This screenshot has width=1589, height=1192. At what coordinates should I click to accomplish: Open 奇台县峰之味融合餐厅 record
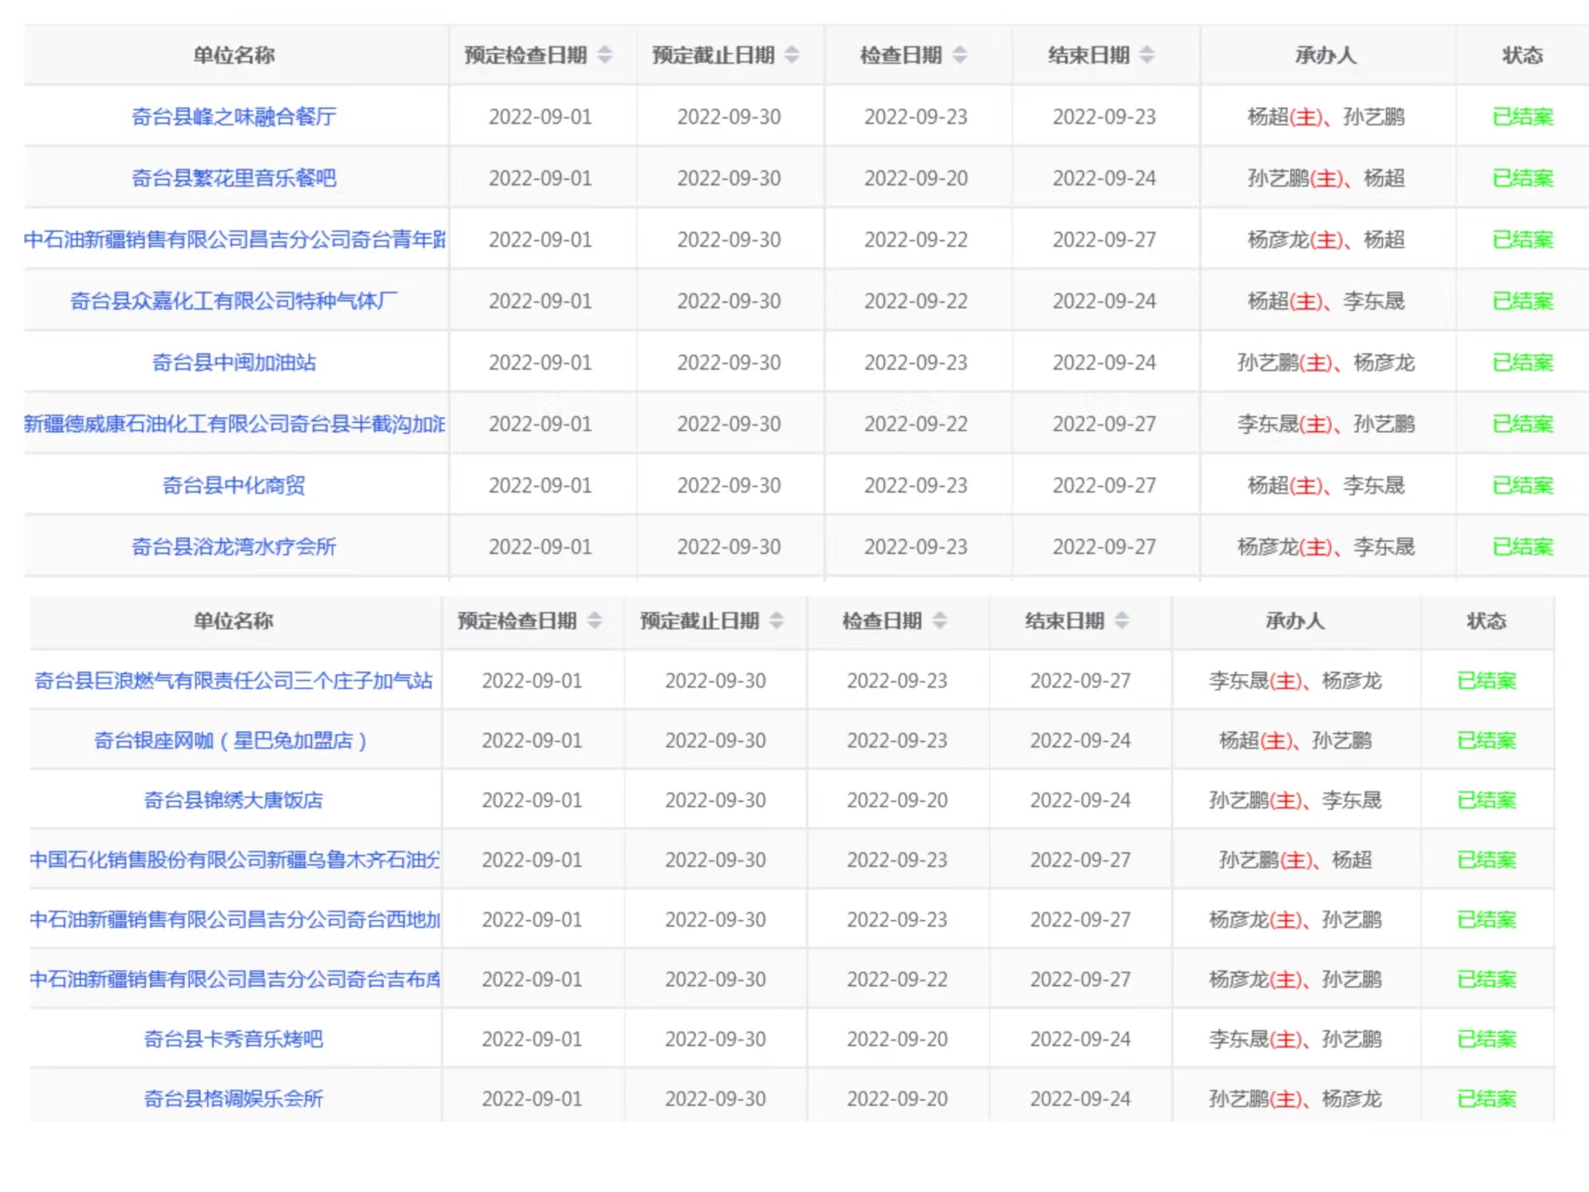click(x=234, y=116)
